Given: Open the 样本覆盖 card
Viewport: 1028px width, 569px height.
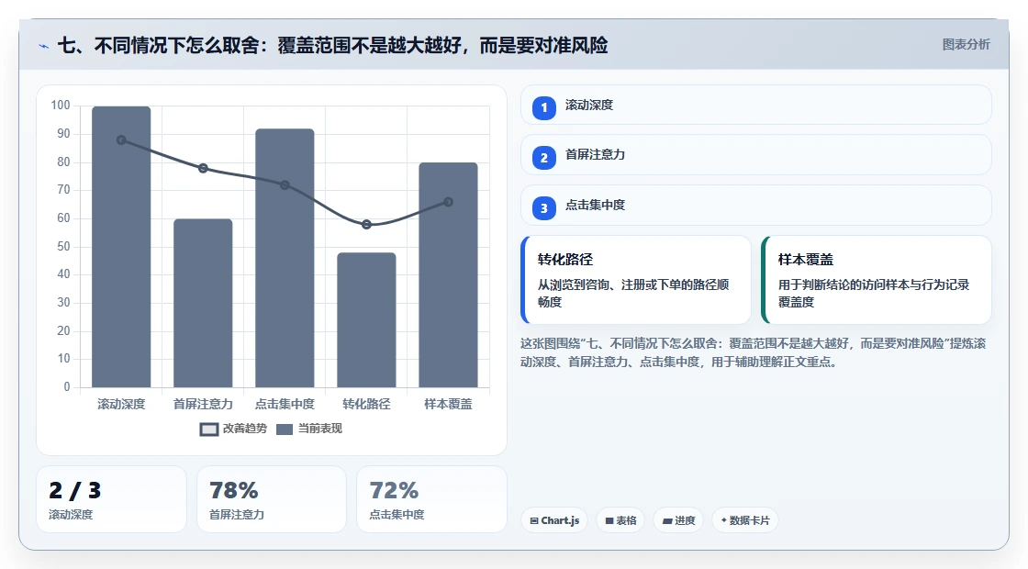Looking at the screenshot, I should coord(877,280).
